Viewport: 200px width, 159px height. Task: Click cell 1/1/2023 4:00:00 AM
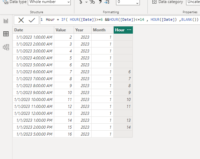(33, 58)
